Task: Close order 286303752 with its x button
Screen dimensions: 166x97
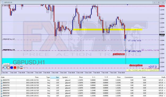Action: (165, 85)
